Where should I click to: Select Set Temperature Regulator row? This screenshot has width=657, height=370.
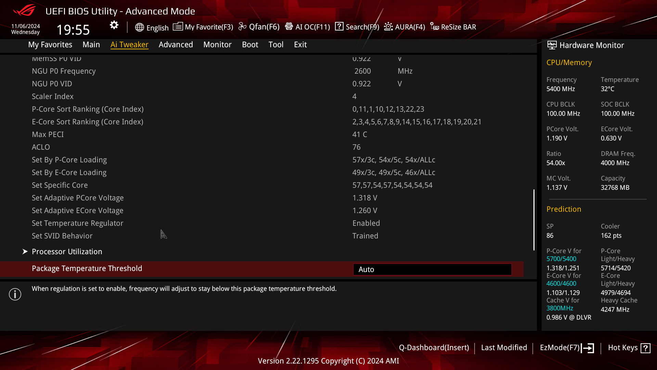78,223
